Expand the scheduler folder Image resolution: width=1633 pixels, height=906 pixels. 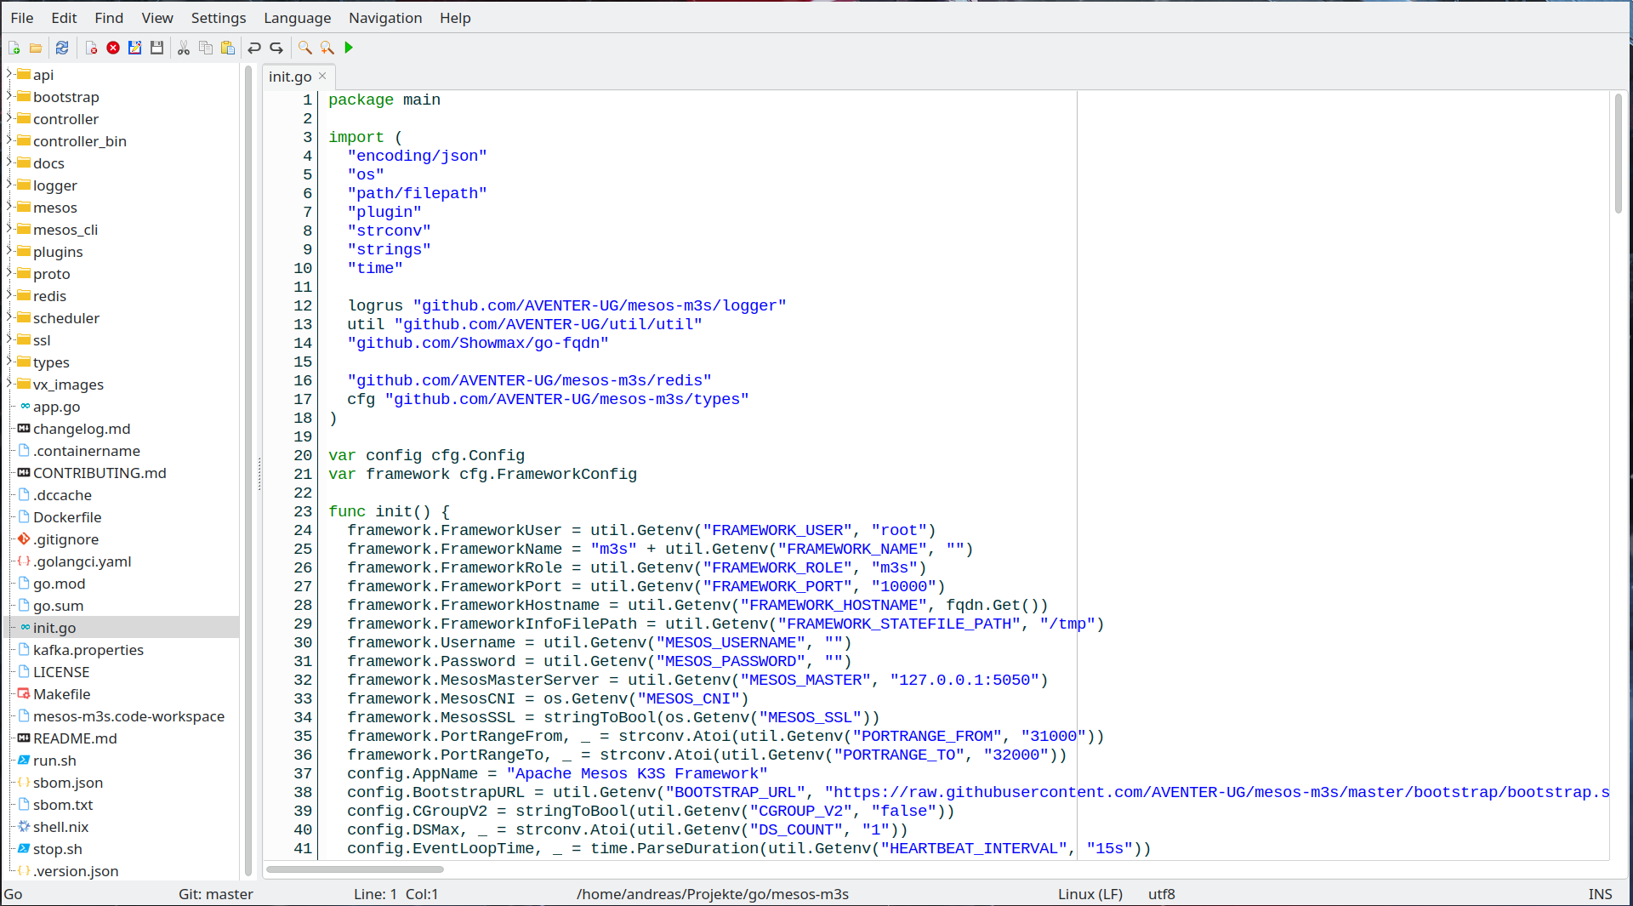9,317
